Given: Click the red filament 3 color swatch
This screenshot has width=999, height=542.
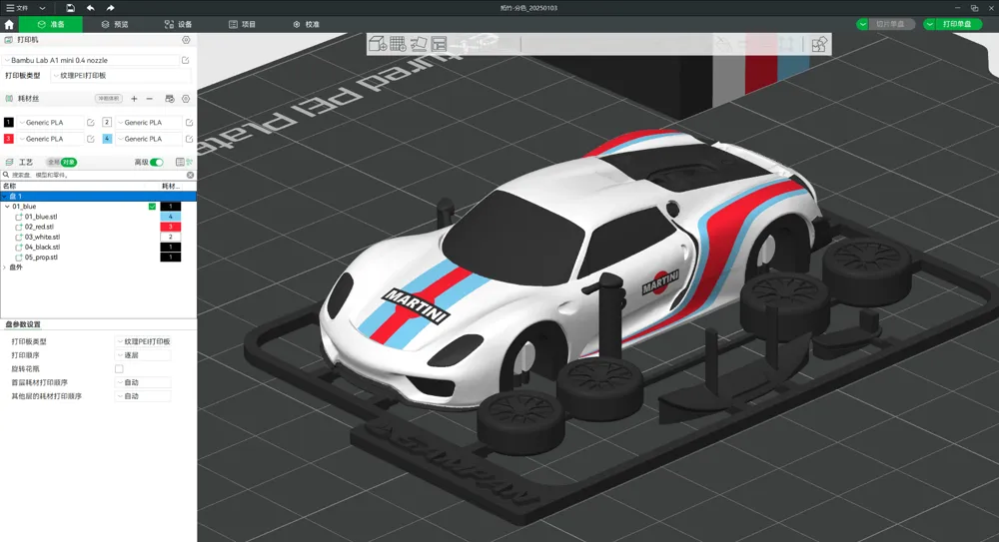Looking at the screenshot, I should point(9,139).
